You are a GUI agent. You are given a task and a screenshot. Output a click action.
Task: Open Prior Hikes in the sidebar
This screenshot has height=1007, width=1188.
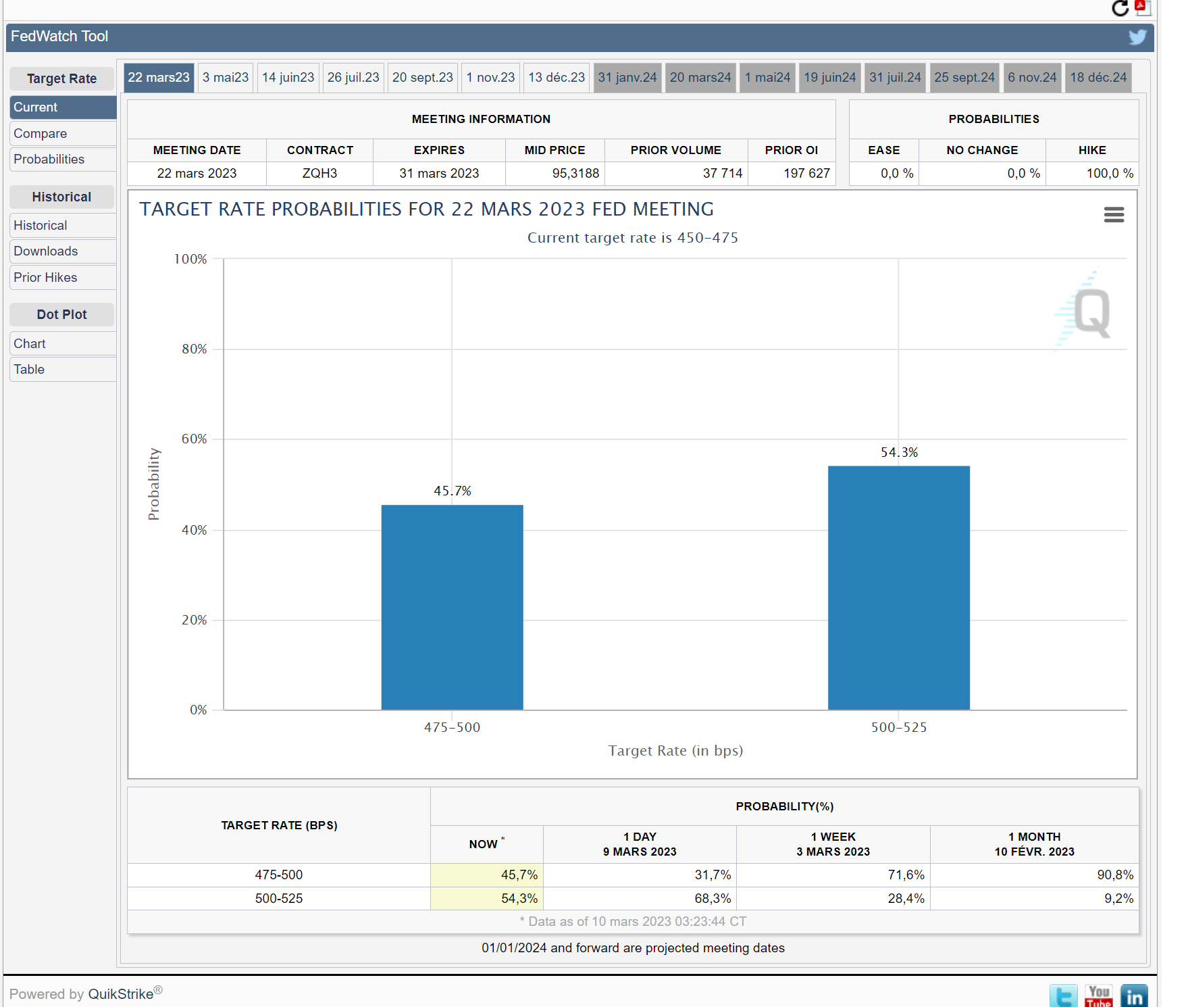click(63, 278)
